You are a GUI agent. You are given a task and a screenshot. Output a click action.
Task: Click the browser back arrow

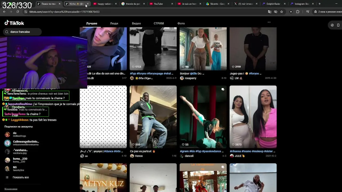[4, 12]
